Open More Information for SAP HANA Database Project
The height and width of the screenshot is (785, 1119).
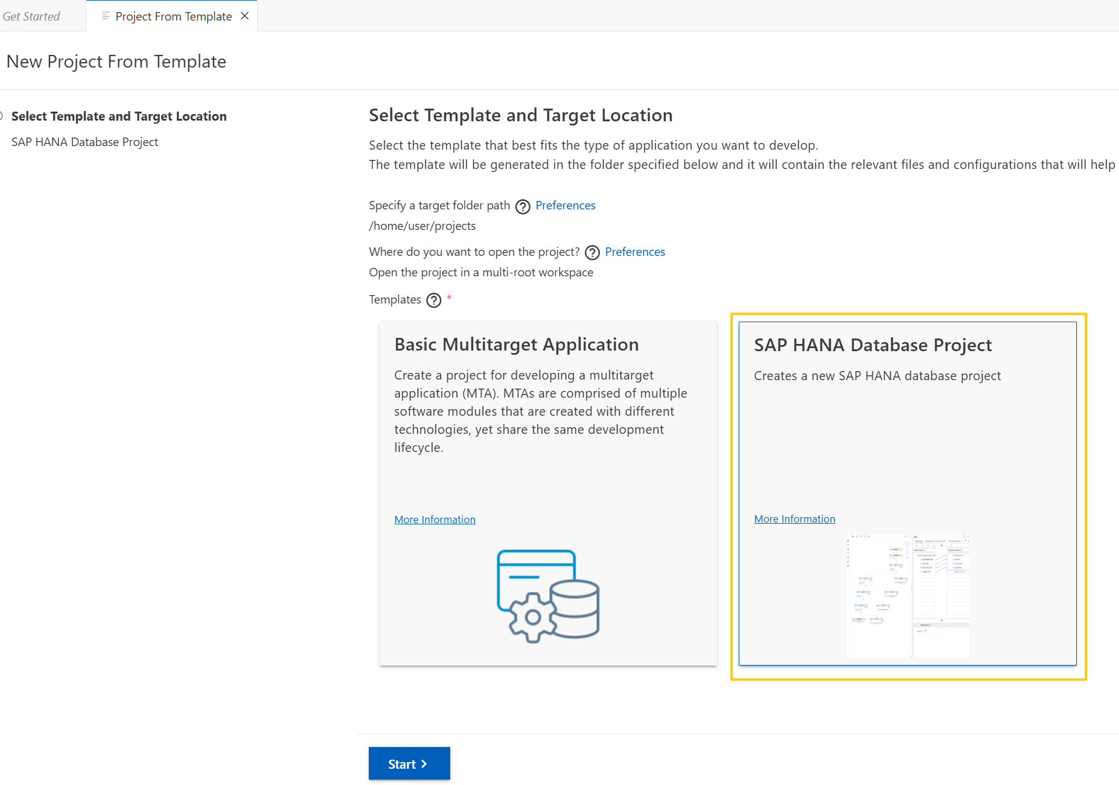pos(794,519)
